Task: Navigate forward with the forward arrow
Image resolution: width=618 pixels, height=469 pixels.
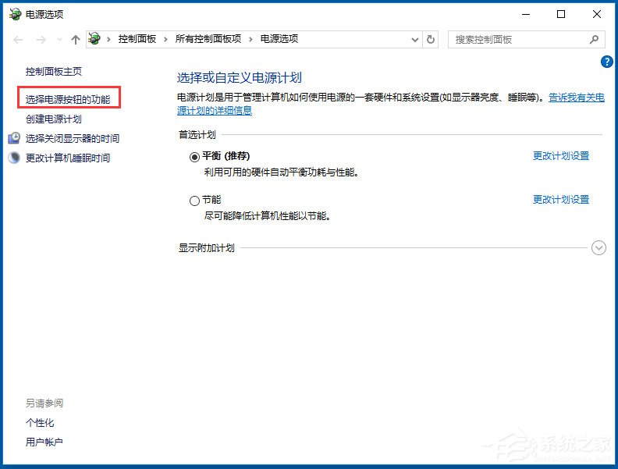Action: [x=41, y=40]
